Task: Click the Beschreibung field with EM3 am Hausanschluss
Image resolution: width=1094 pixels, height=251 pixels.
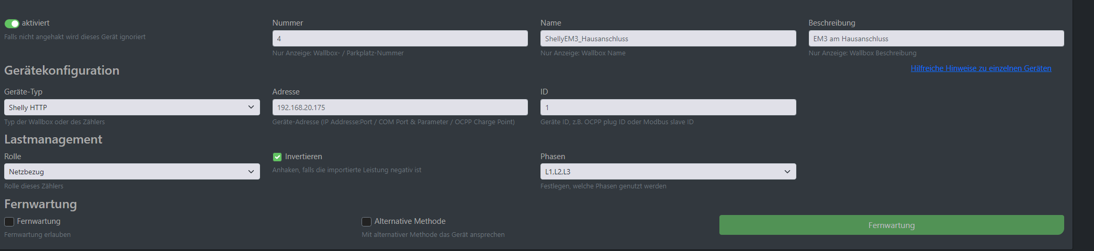Action: click(936, 39)
